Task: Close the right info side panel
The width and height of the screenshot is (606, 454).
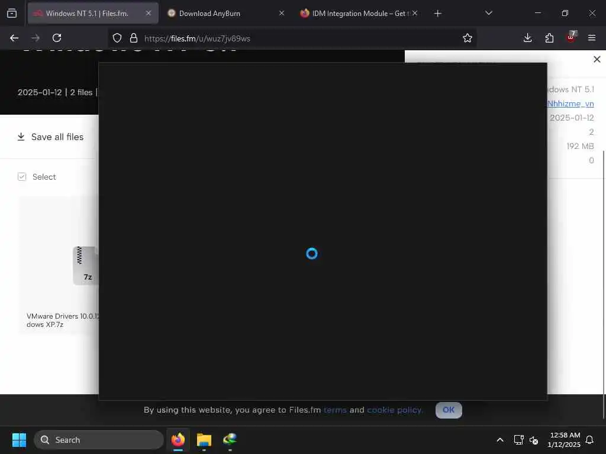Action: (597, 59)
